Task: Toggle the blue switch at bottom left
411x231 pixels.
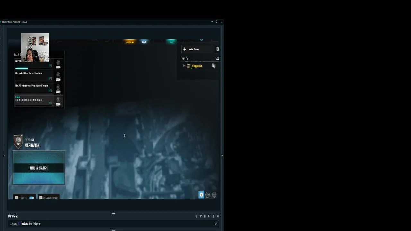Action: pyautogui.click(x=31, y=198)
